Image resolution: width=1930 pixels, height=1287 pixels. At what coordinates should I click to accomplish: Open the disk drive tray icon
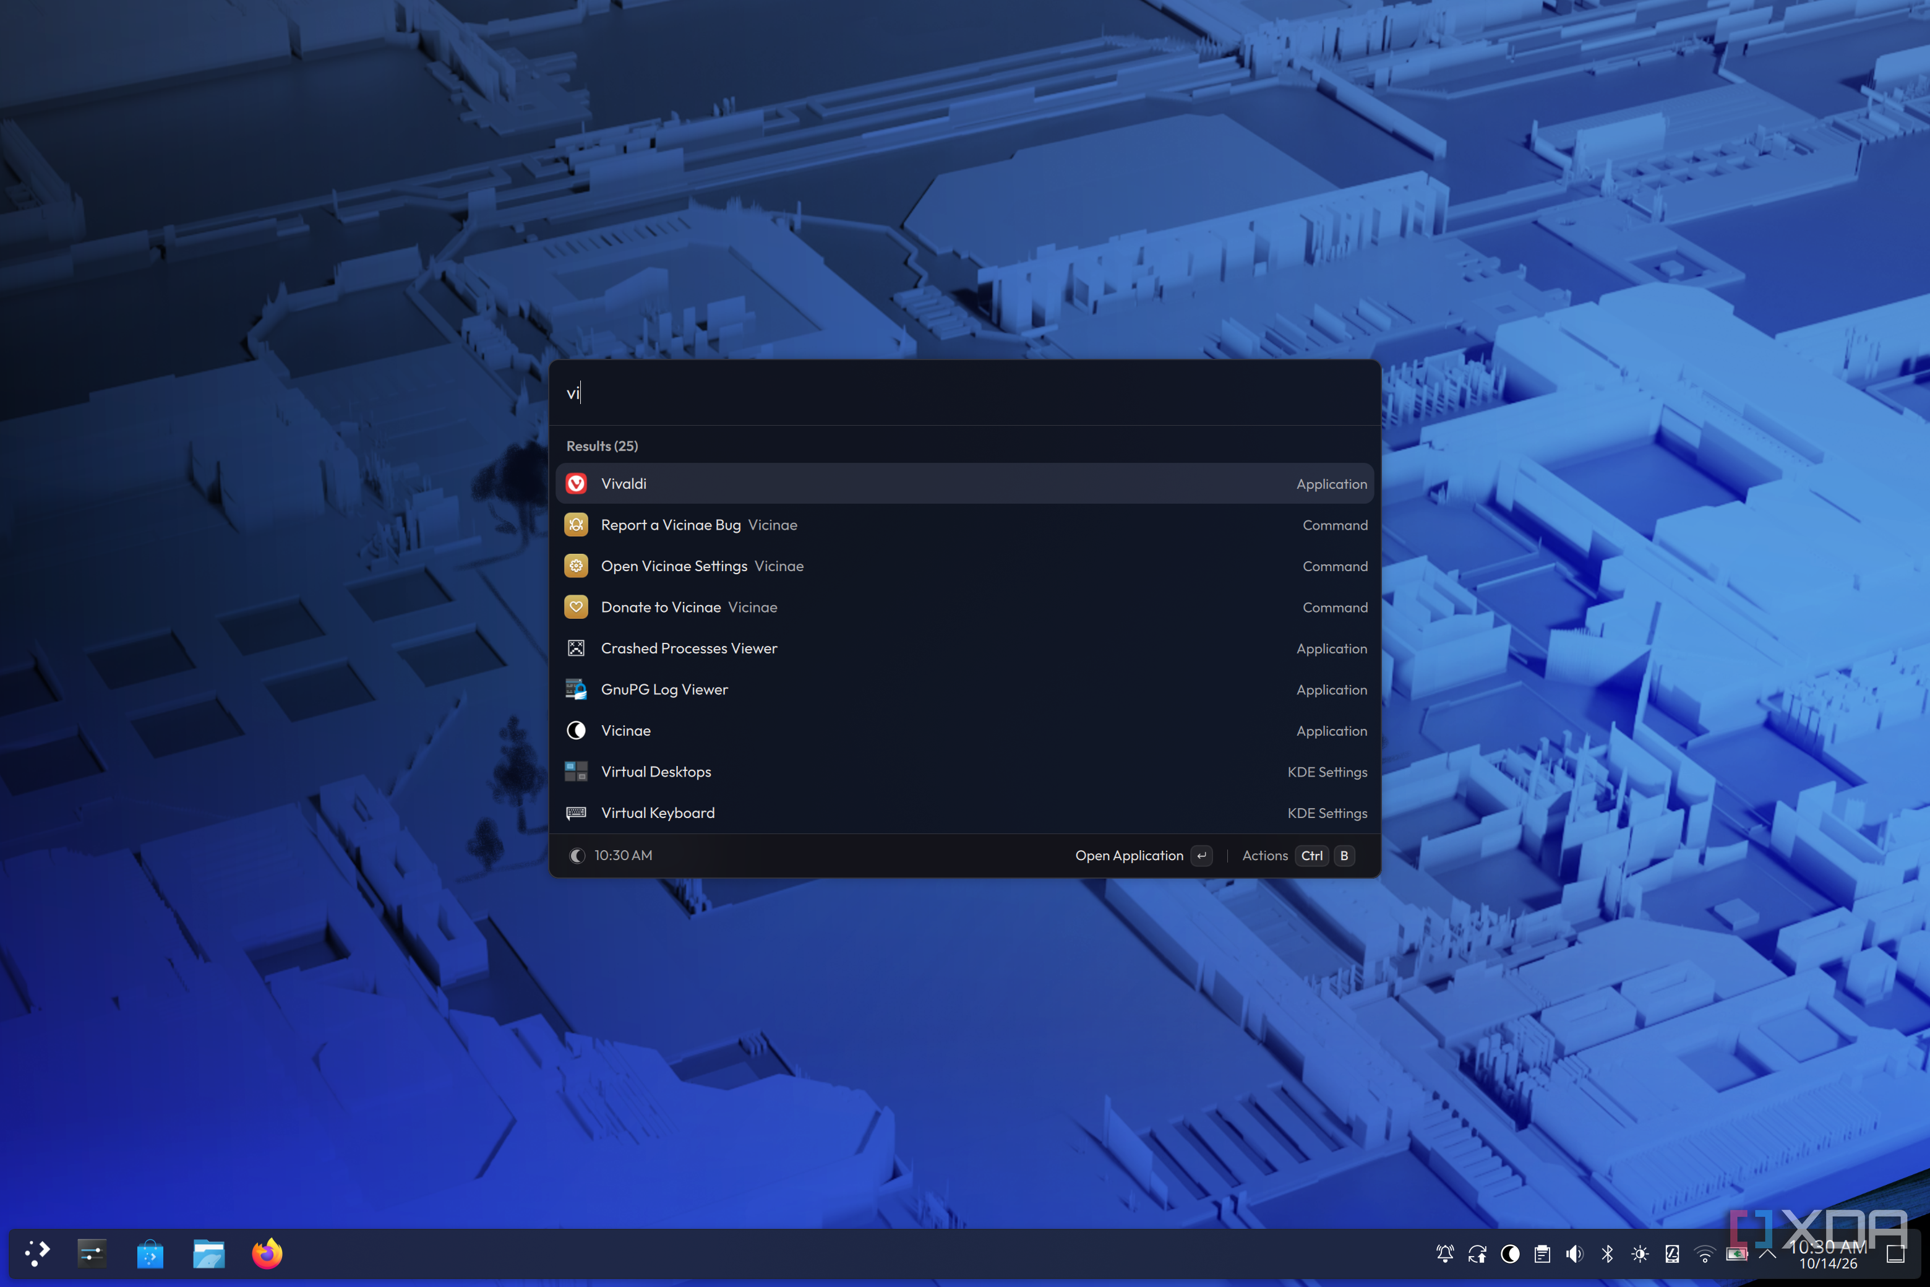(x=1671, y=1254)
